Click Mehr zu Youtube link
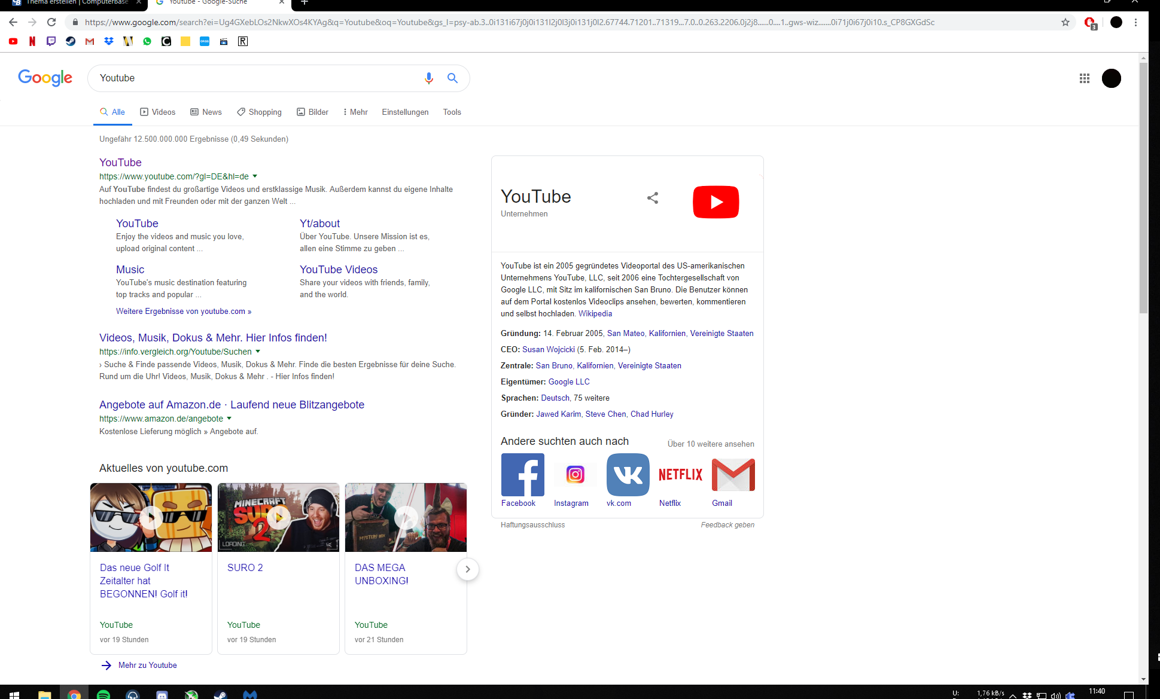 147,666
